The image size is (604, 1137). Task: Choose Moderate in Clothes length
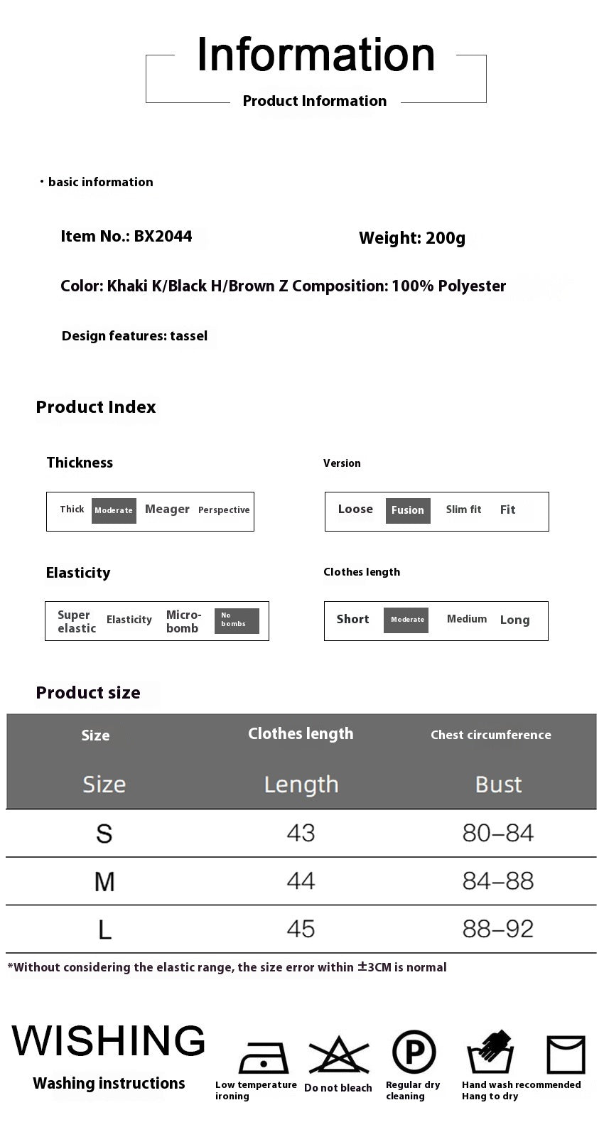click(x=406, y=620)
